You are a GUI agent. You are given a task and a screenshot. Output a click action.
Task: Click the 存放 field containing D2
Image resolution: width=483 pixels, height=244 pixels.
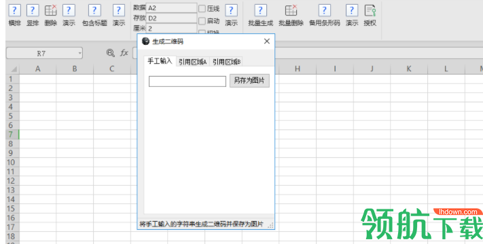171,18
